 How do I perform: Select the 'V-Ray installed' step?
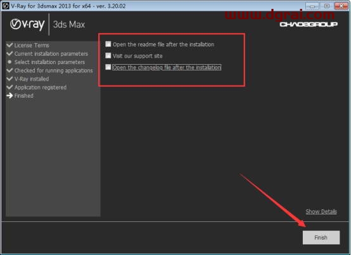(32, 79)
